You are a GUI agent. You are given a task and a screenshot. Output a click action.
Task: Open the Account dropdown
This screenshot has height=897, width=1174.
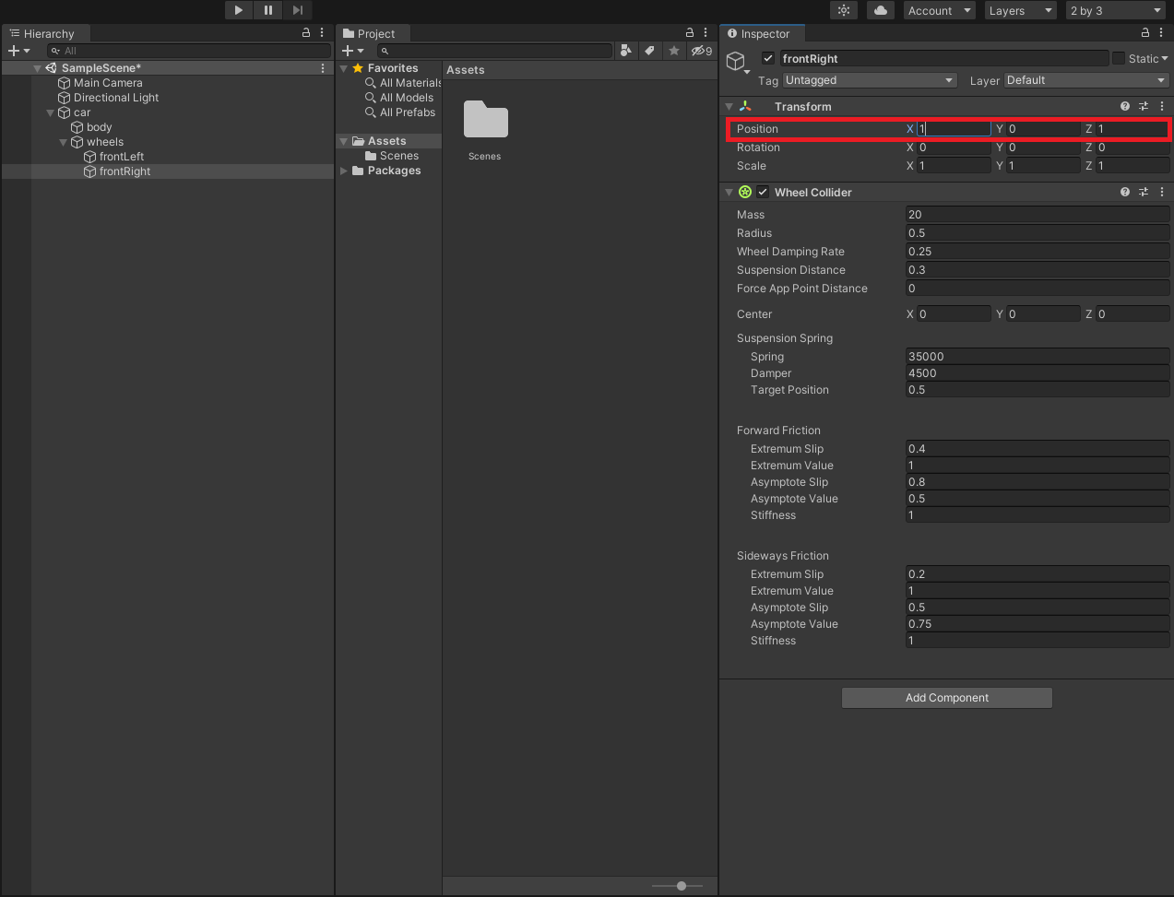point(940,10)
